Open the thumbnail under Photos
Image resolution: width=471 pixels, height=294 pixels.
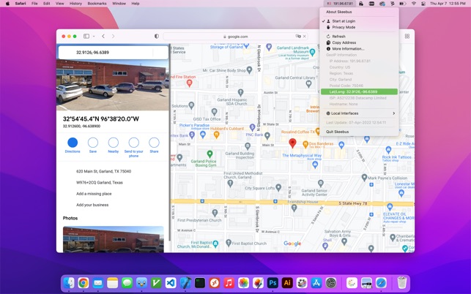[x=114, y=239]
